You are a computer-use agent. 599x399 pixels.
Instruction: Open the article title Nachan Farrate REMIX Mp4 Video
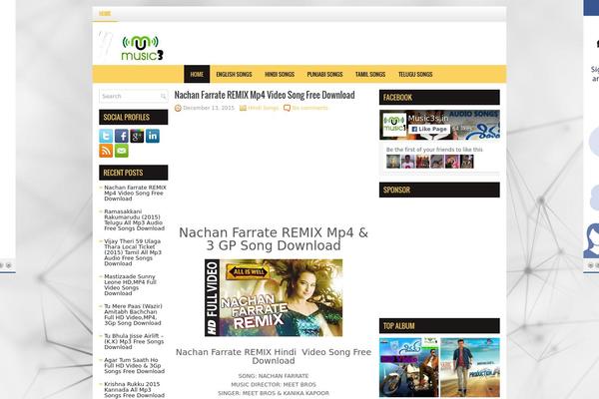coord(265,95)
